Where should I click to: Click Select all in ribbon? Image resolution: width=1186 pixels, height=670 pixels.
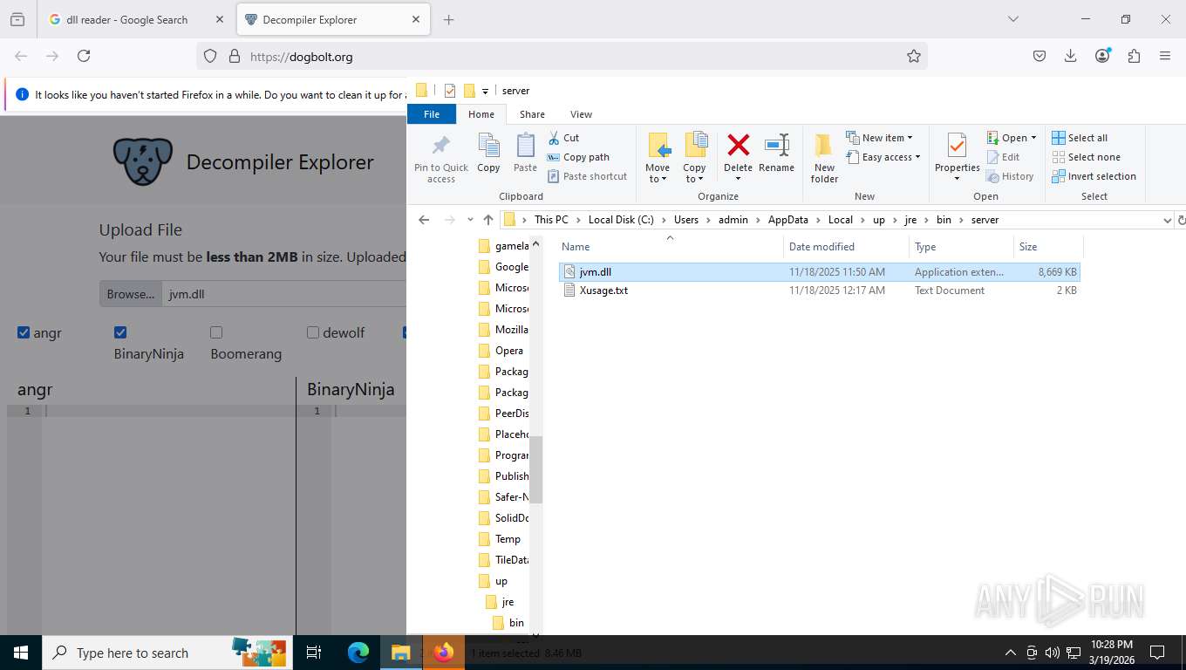click(x=1080, y=138)
